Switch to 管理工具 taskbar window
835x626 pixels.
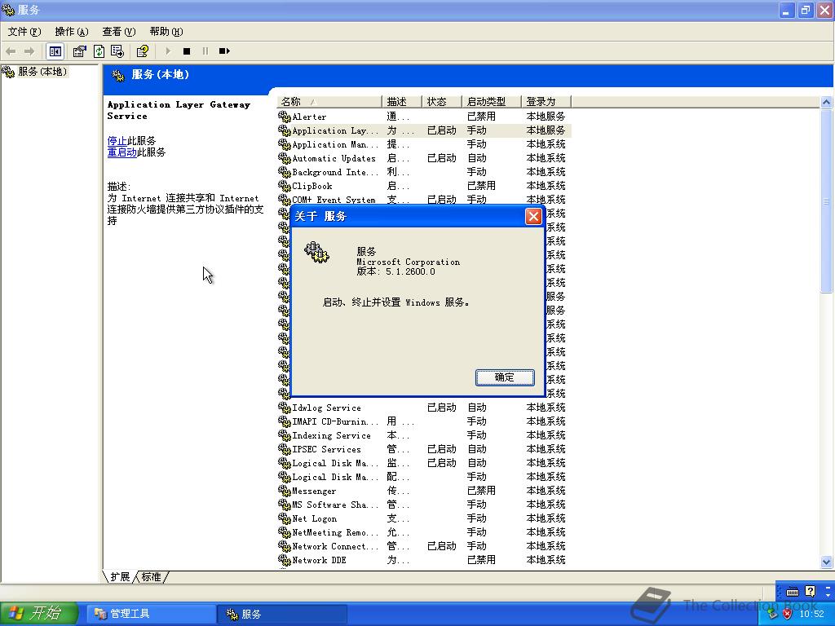(152, 614)
